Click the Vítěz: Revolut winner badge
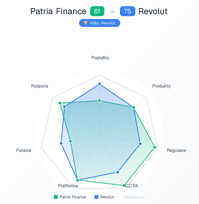 100,23
